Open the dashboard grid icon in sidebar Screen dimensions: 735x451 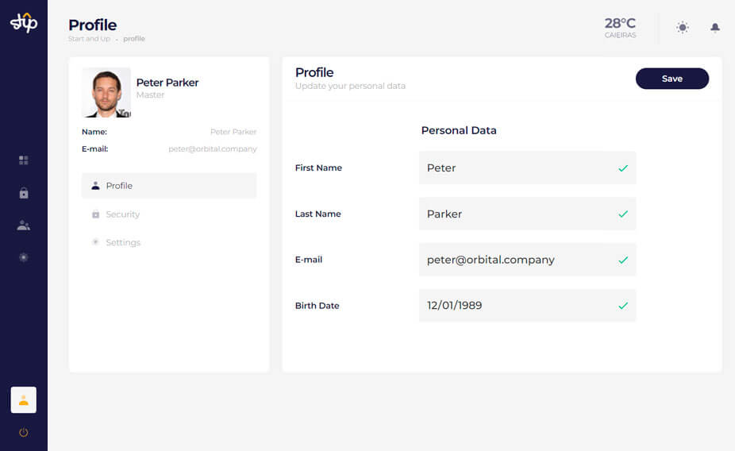click(24, 160)
